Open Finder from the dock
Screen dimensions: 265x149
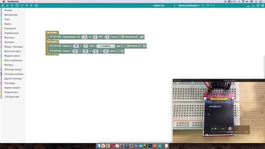click(x=99, y=146)
